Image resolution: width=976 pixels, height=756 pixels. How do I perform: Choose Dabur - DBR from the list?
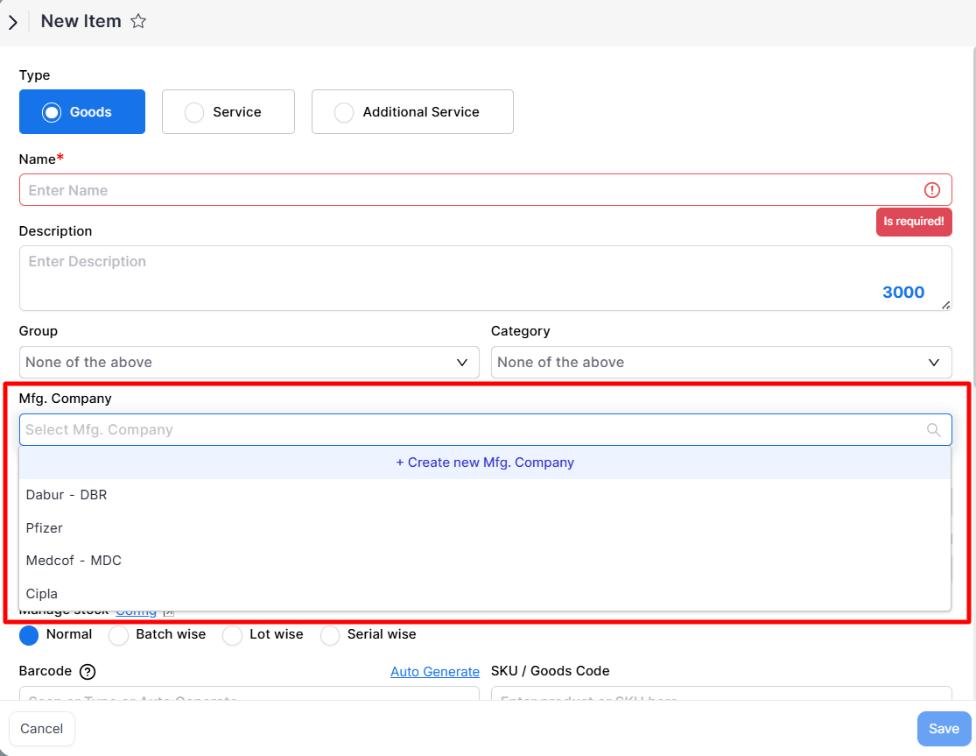coord(67,495)
